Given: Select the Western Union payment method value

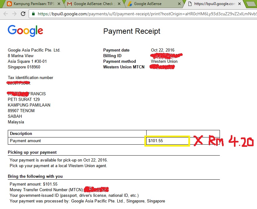Looking at the screenshot, I should 164,62.
